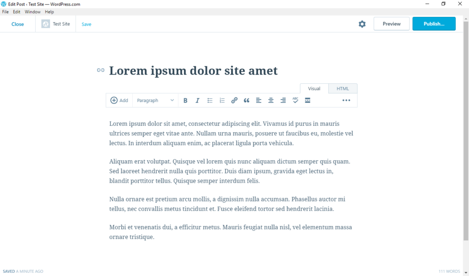The height and width of the screenshot is (276, 469).
Task: Preview the post
Action: (391, 23)
